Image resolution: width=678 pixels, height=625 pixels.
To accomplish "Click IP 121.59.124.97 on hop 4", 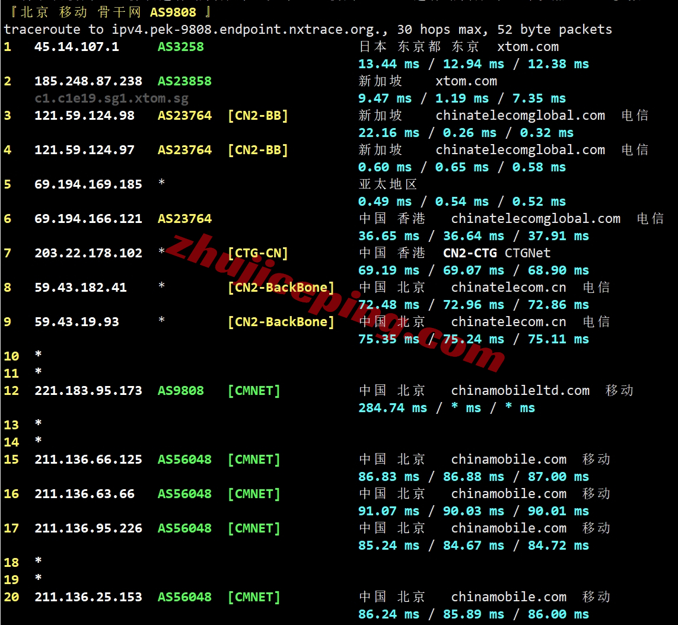I will click(84, 150).
